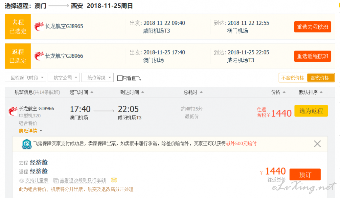
Task: Sort flights by 价格
Action: click(x=278, y=93)
